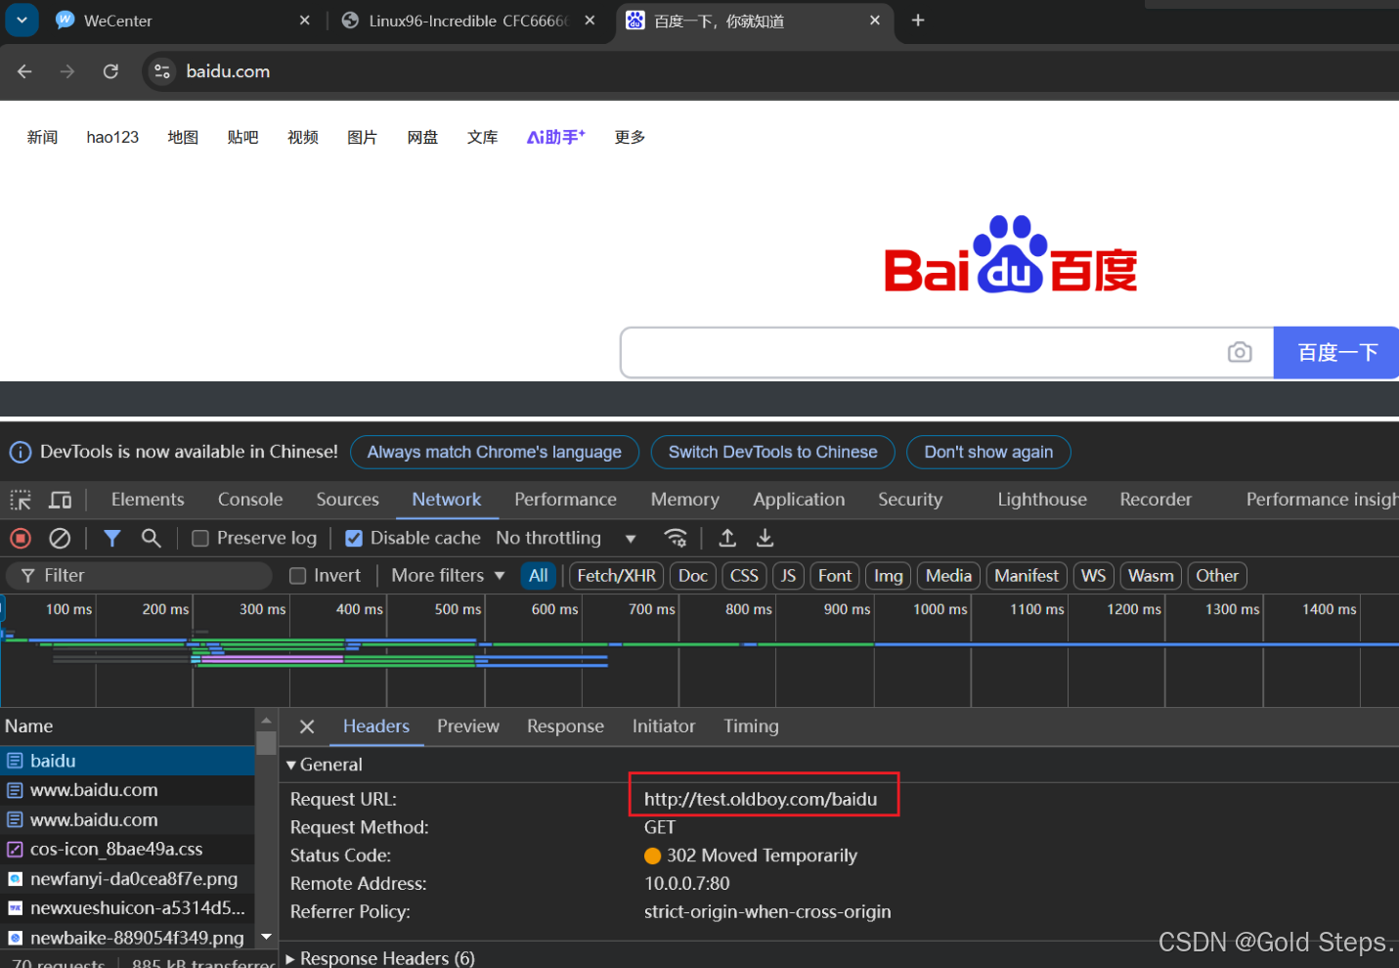Open the 贴吧 link
This screenshot has width=1399, height=968.
242,137
